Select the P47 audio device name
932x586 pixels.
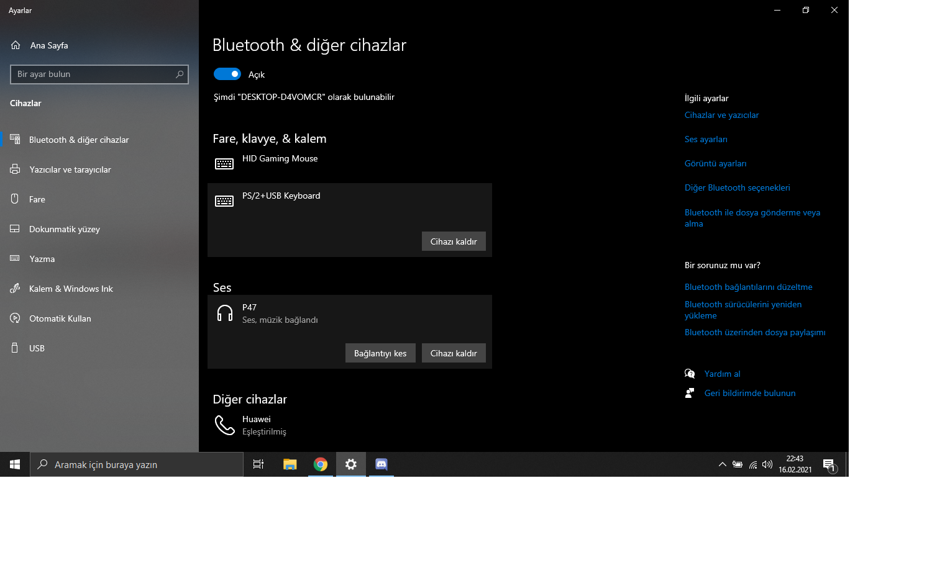click(x=249, y=307)
